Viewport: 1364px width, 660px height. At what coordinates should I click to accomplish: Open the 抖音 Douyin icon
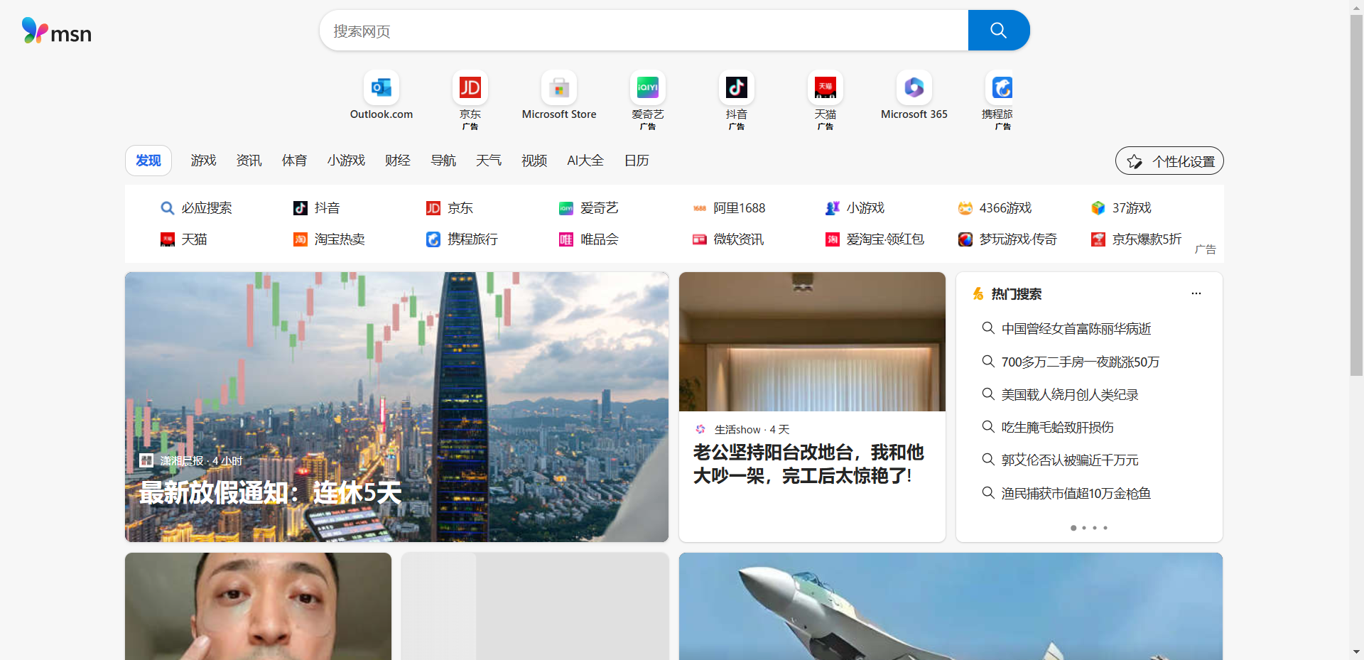737,87
